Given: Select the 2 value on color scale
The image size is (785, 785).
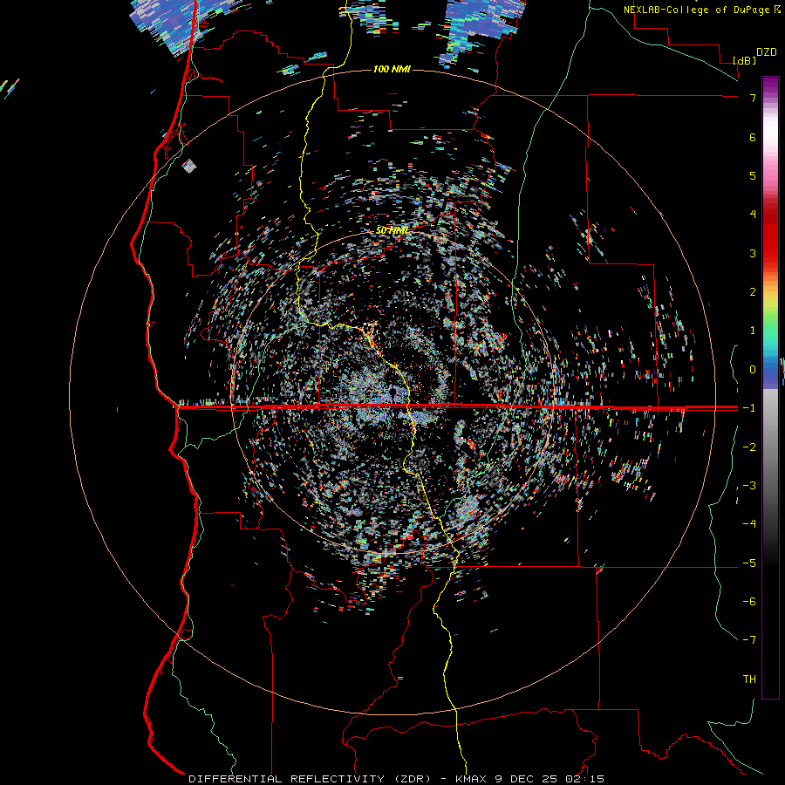Looking at the screenshot, I should (x=753, y=292).
